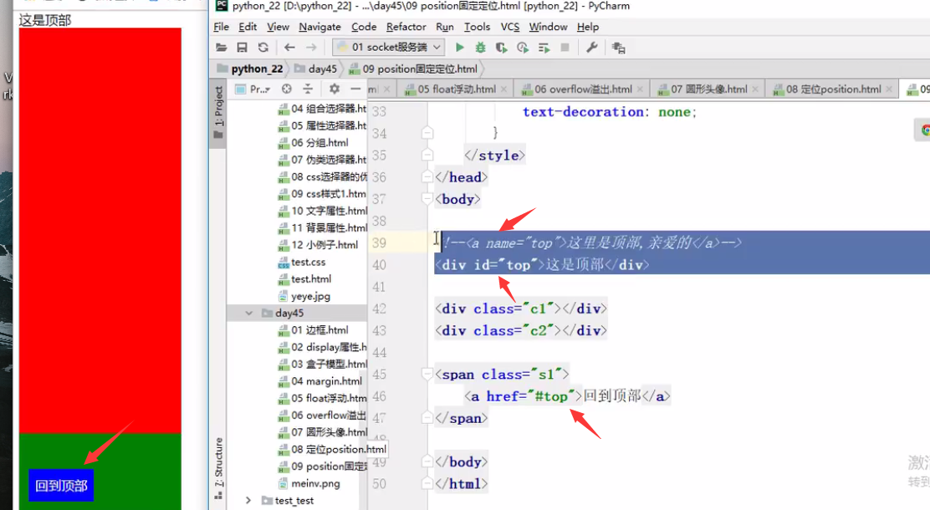Screen dimensions: 930x510
Task: Click the Profile run icon
Action: 523,48
